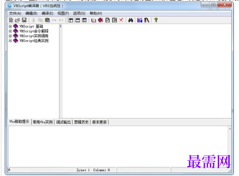Viewport: 239px width, 176px height.
Task: Open the 视图(F) menu
Action: 63,13
